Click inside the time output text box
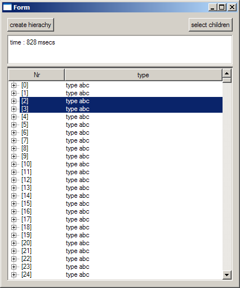The image size is (240, 288). (120, 50)
